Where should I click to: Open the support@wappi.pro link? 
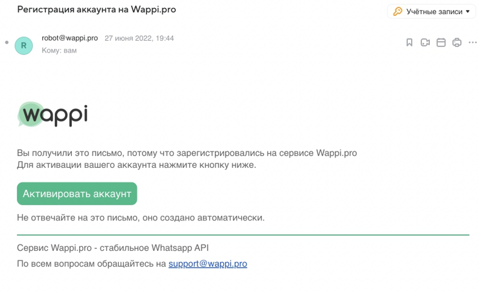[208, 264]
